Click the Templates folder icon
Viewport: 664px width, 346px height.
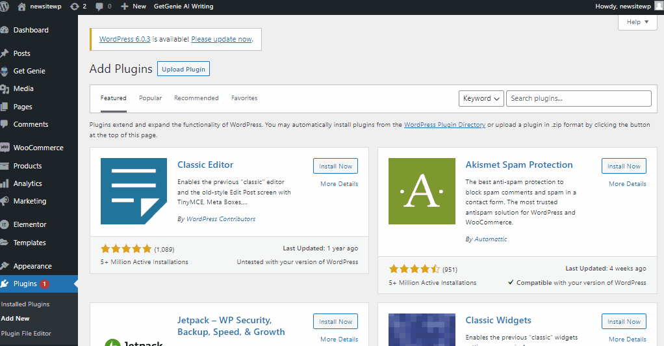(x=5, y=243)
